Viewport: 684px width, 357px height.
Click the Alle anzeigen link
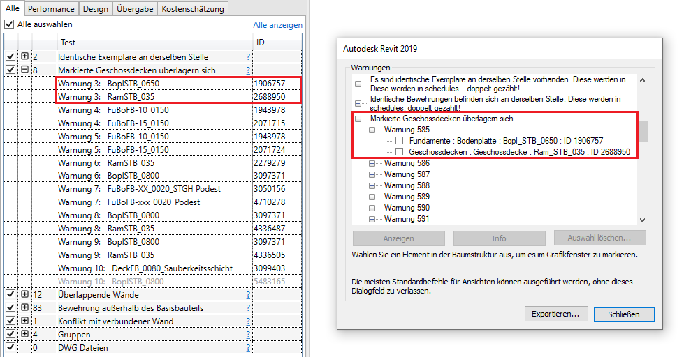coord(277,25)
